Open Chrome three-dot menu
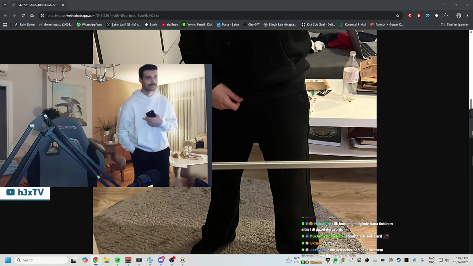 [468, 16]
